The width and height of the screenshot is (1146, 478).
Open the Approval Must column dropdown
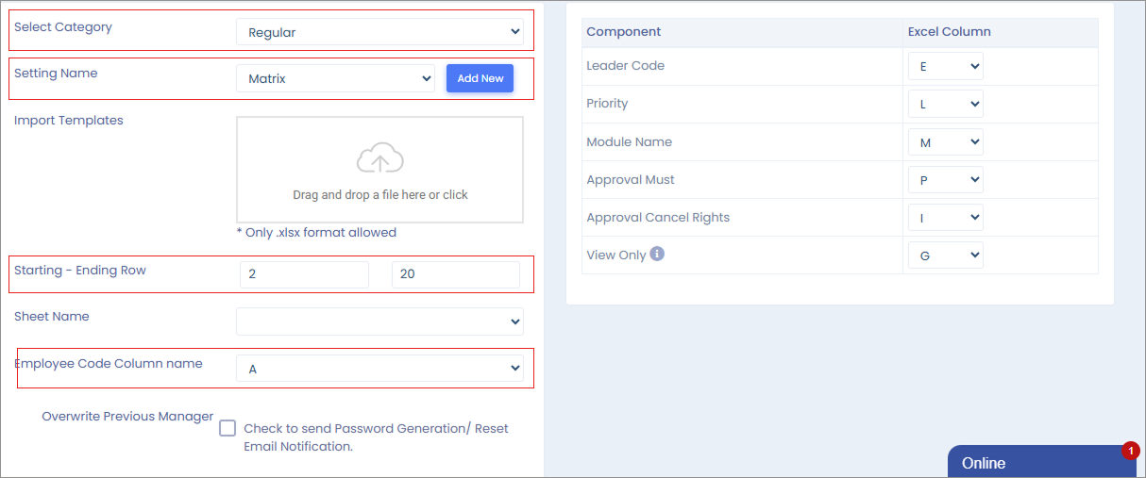pyautogui.click(x=945, y=180)
